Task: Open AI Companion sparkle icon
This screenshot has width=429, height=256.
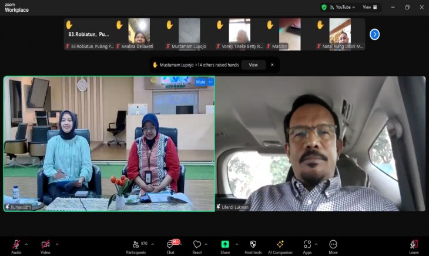Action: pyautogui.click(x=280, y=244)
